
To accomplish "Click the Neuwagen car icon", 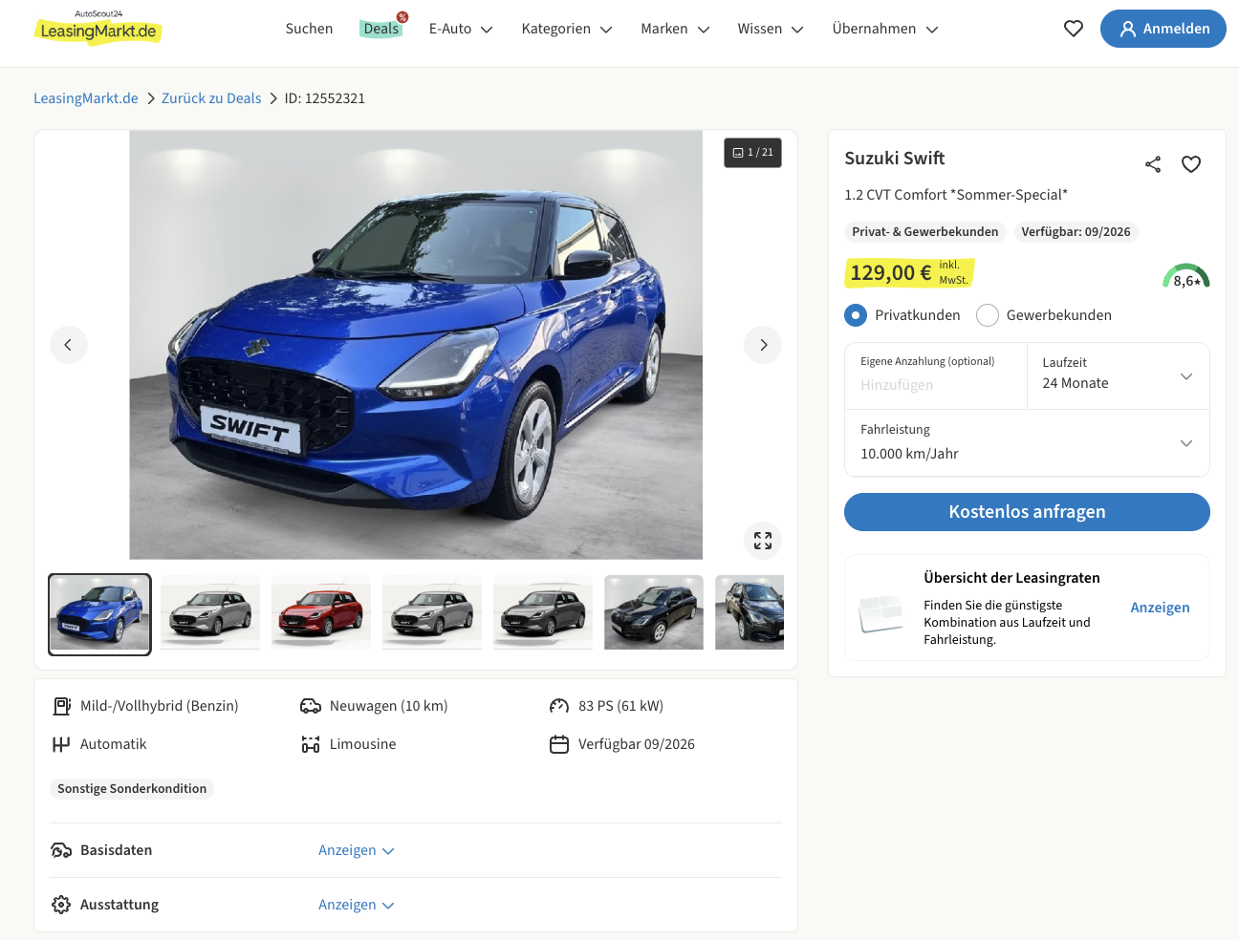I will (x=311, y=706).
